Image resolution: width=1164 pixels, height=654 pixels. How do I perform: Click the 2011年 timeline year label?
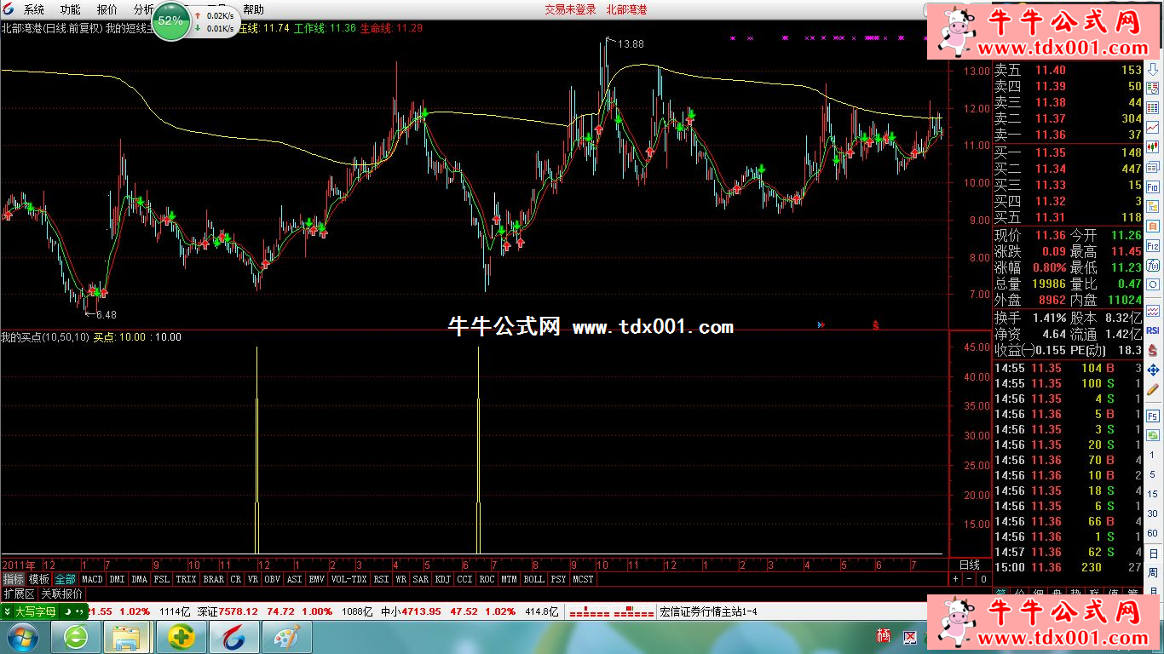(20, 565)
